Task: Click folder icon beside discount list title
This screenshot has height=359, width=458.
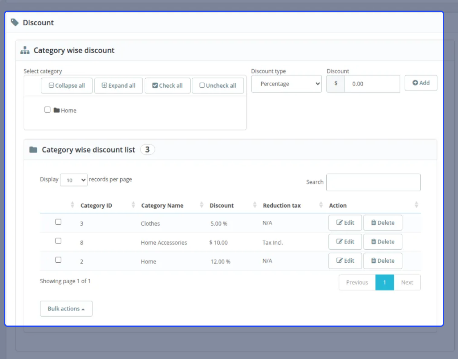Action: (33, 150)
